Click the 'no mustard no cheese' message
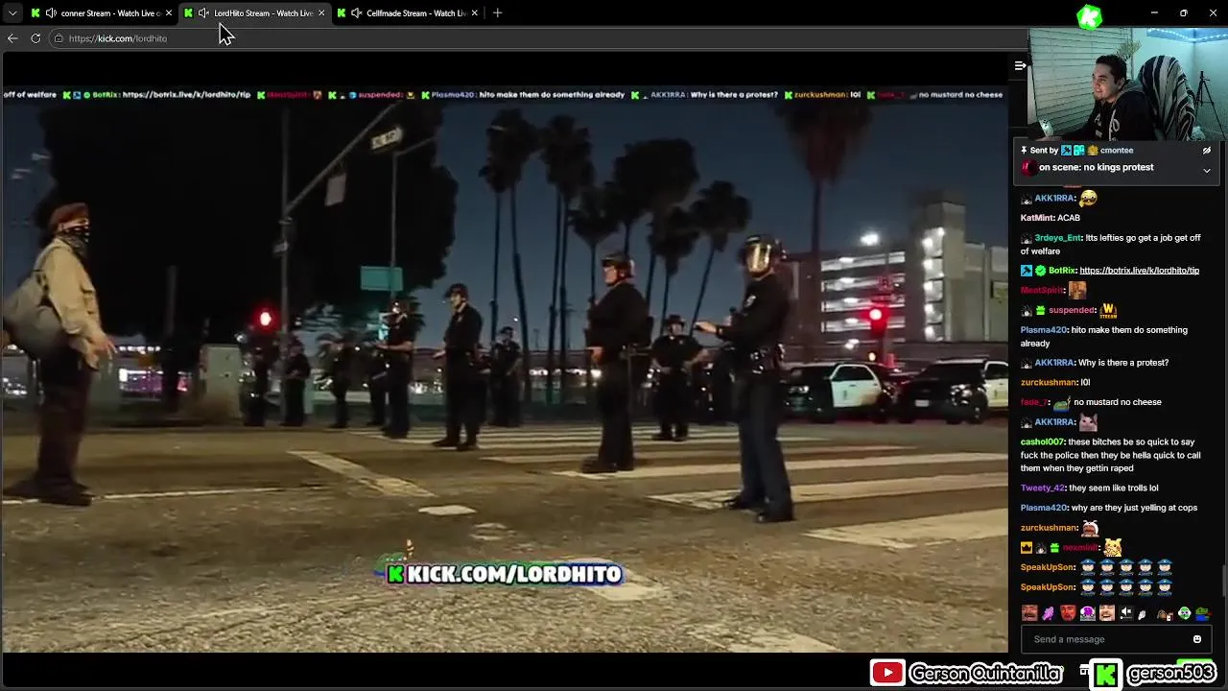This screenshot has width=1228, height=691. [x=1118, y=402]
